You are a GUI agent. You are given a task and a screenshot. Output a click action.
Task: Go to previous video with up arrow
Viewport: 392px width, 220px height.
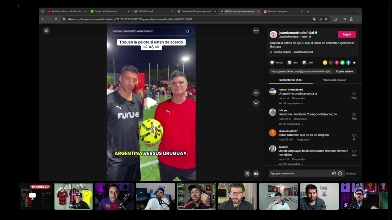pos(256,93)
